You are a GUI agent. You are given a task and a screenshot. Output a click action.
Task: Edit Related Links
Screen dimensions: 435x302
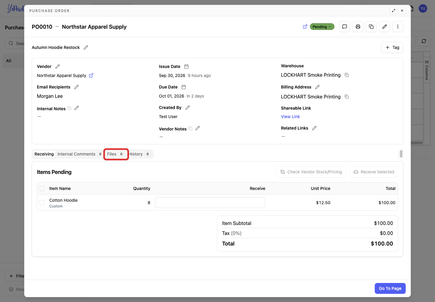(314, 128)
